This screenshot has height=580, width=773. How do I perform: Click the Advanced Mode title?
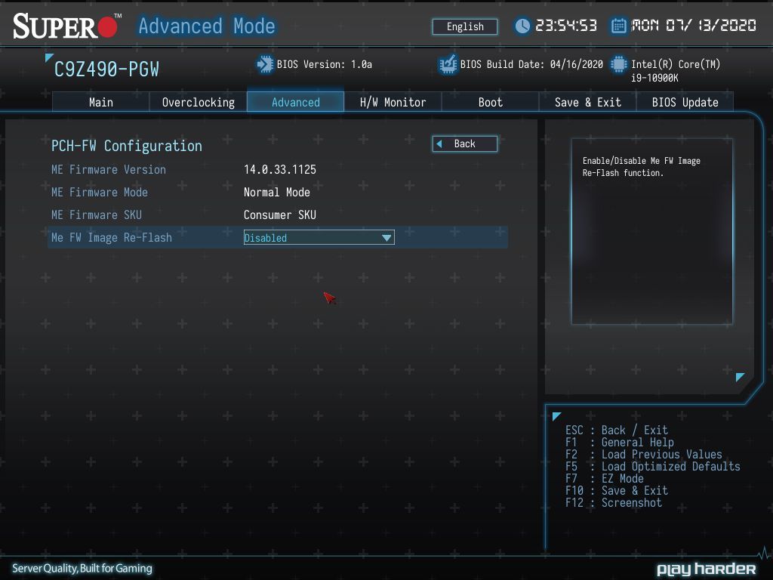[x=207, y=26]
